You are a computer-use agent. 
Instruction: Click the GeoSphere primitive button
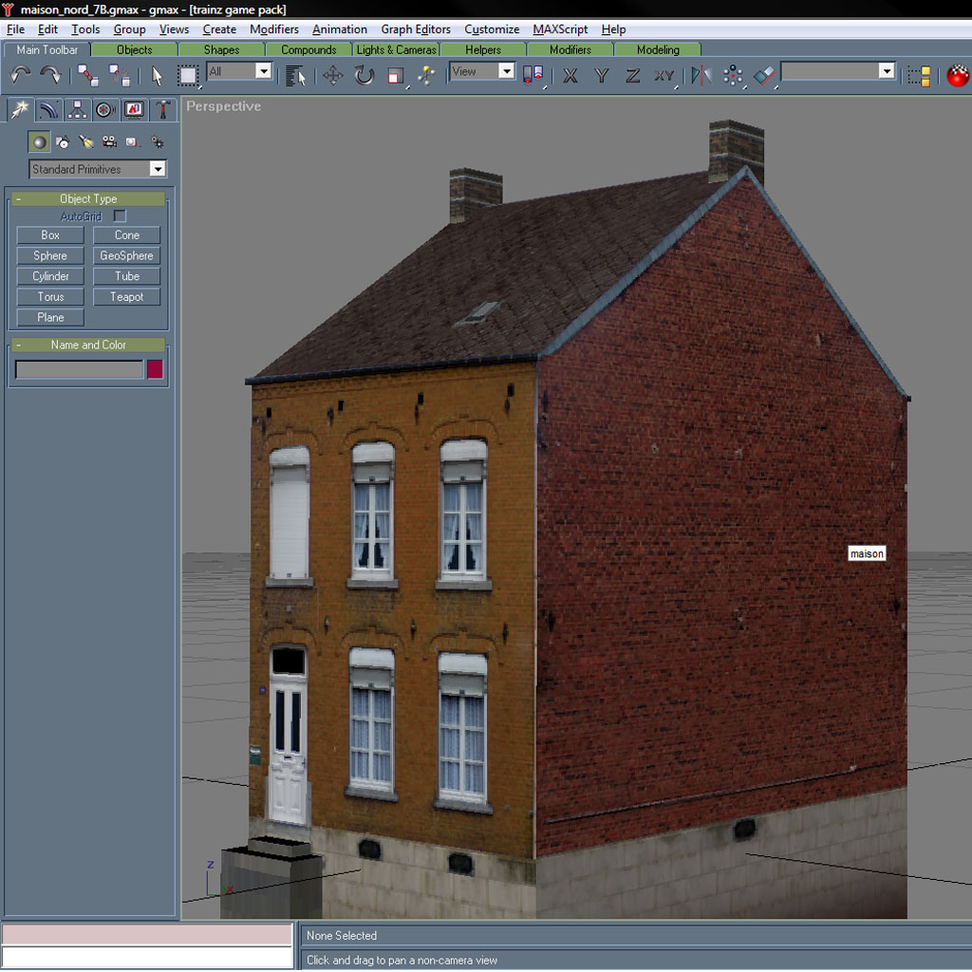click(x=126, y=256)
